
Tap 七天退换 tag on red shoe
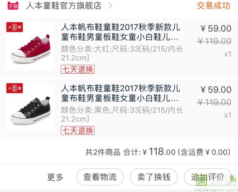pyautogui.click(x=78, y=69)
